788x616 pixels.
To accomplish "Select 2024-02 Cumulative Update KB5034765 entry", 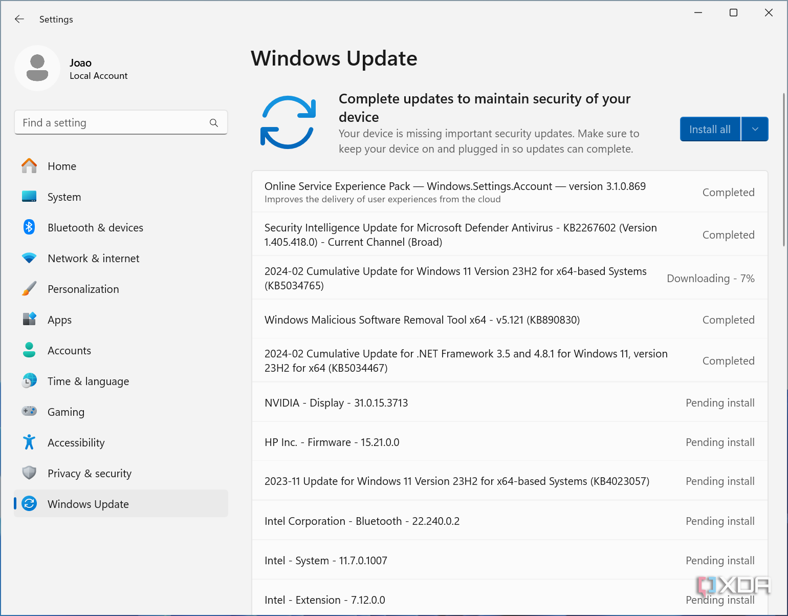I will coord(510,278).
